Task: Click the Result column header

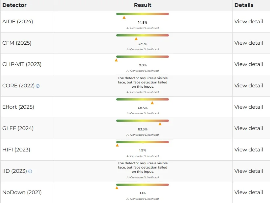Action: [x=143, y=5]
